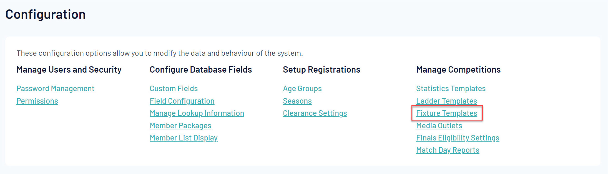Click the Configuration page title
This screenshot has height=174, width=608.
(x=46, y=14)
